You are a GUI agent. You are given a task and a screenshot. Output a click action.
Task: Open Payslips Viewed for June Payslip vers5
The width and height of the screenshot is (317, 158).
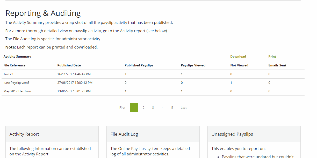(x=182, y=83)
